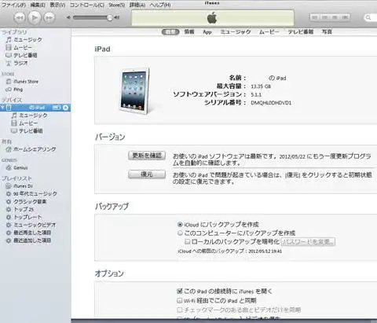Open the ファイル(F) menu

13,5
